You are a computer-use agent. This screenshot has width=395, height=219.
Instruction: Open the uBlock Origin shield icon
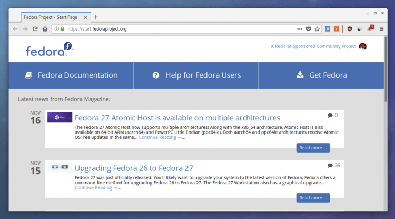point(350,29)
